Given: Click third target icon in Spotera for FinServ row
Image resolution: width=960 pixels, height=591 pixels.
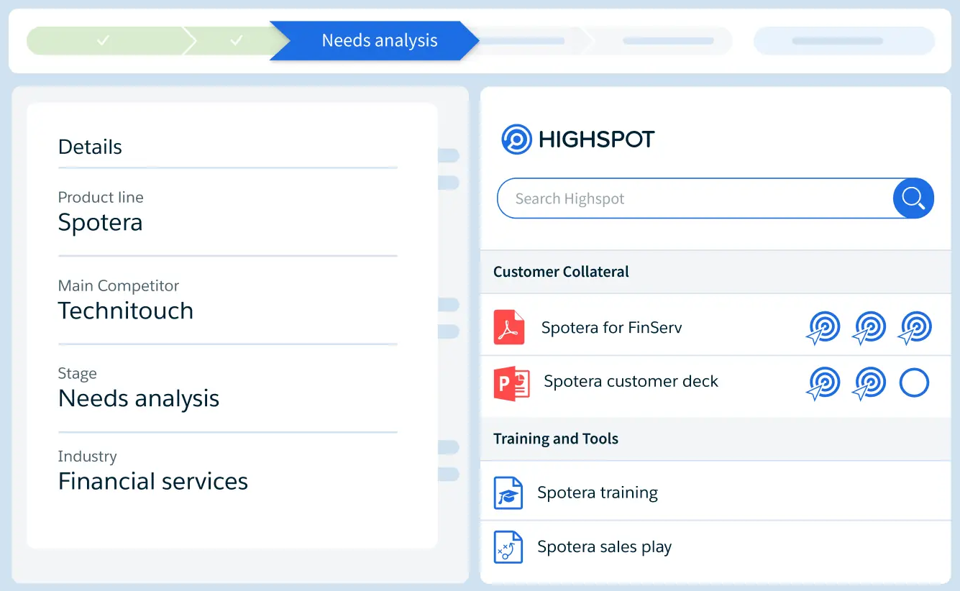Looking at the screenshot, I should coord(915,328).
